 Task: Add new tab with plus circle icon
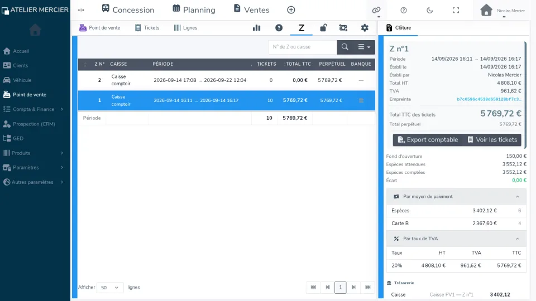291,10
